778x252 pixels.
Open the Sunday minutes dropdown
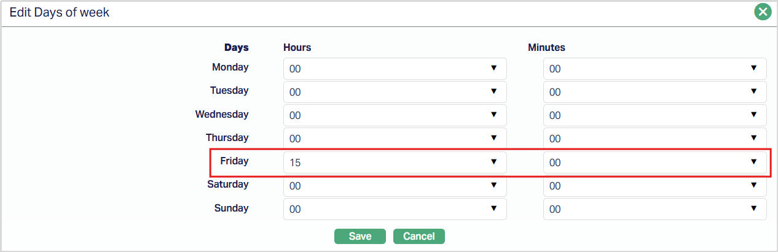[654, 209]
